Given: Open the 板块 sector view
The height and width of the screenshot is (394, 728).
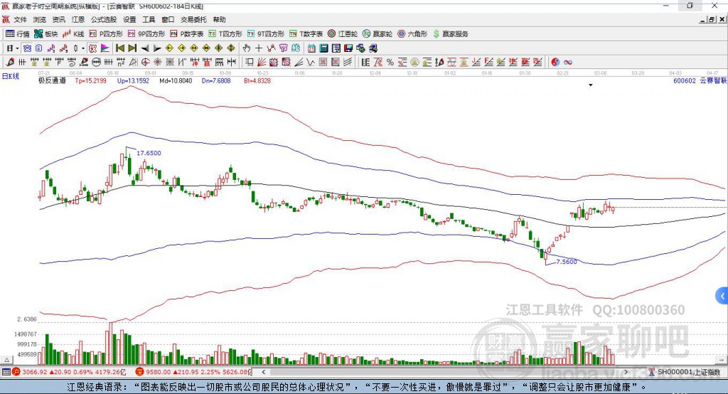Looking at the screenshot, I should [x=46, y=34].
